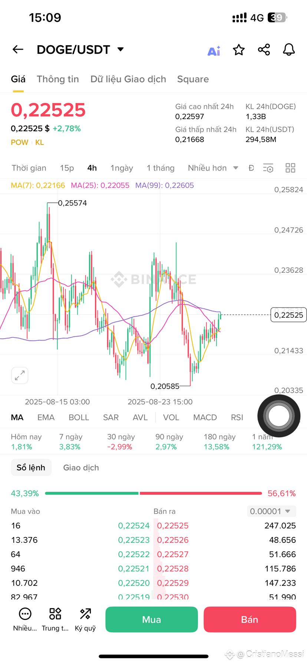Open the AI analysis icon
The height and width of the screenshot is (664, 307).
214,50
